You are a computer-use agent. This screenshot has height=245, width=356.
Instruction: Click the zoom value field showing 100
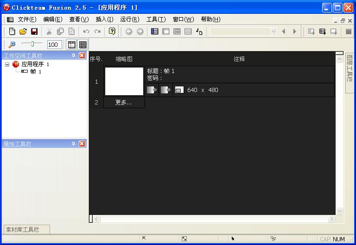coord(55,44)
